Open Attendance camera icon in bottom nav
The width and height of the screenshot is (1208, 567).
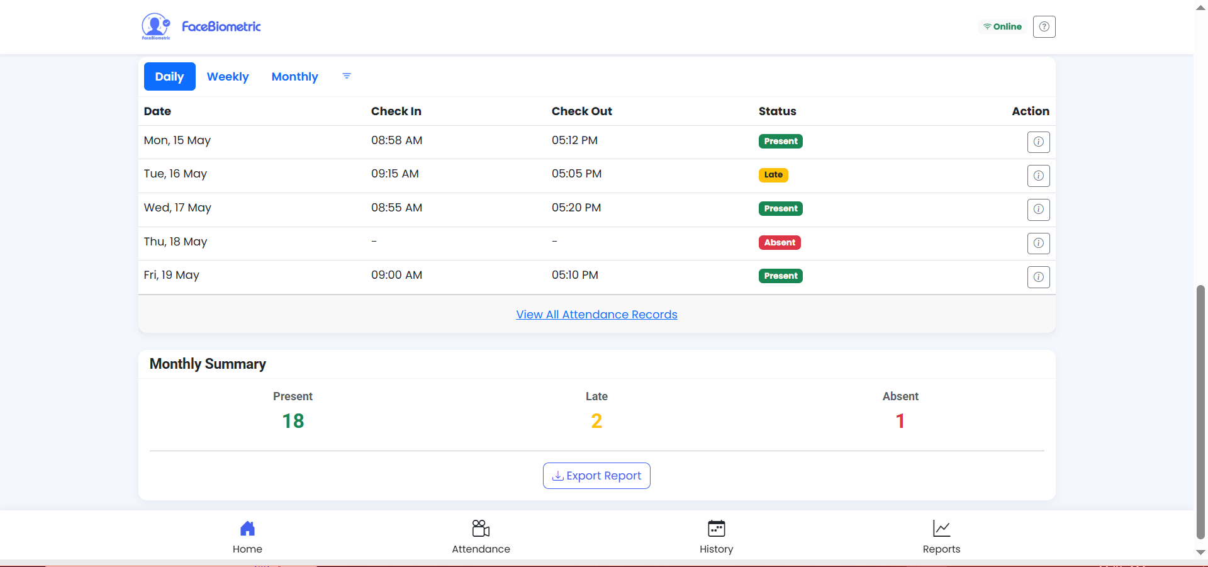(x=481, y=528)
